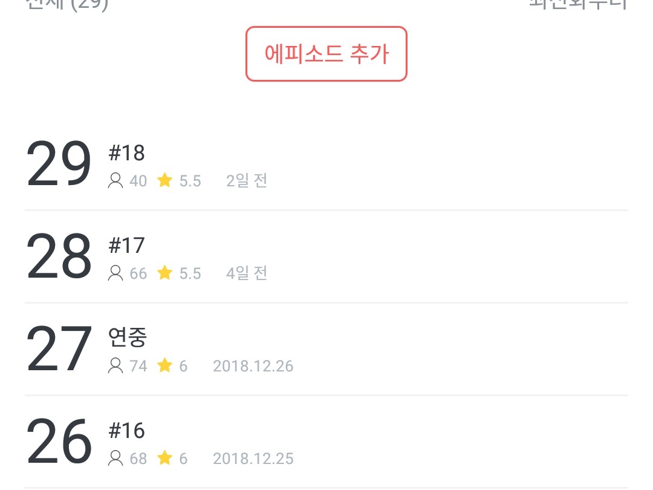
Task: Click the viewer count icon for episode 29
Action: (x=115, y=181)
